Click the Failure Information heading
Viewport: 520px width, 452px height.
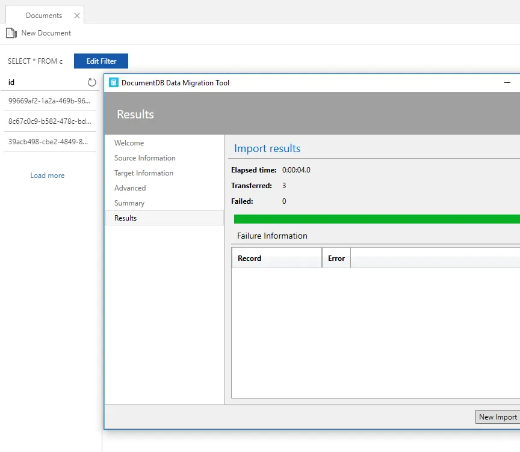point(272,236)
